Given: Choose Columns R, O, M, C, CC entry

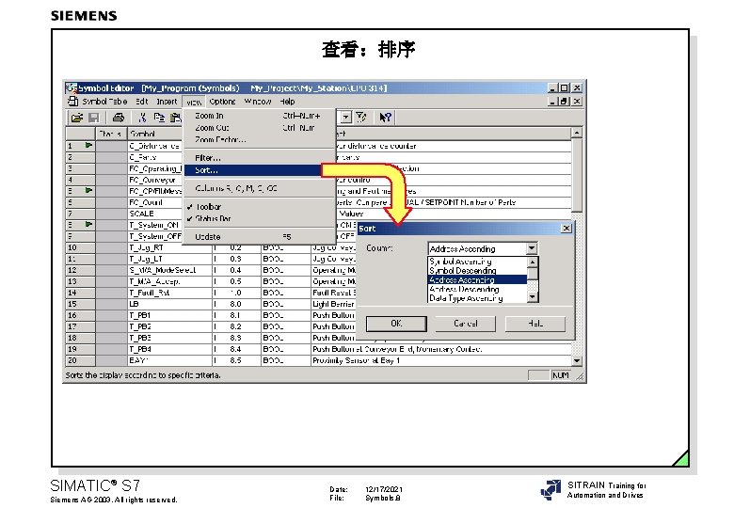Looking at the screenshot, I should coord(259,188).
